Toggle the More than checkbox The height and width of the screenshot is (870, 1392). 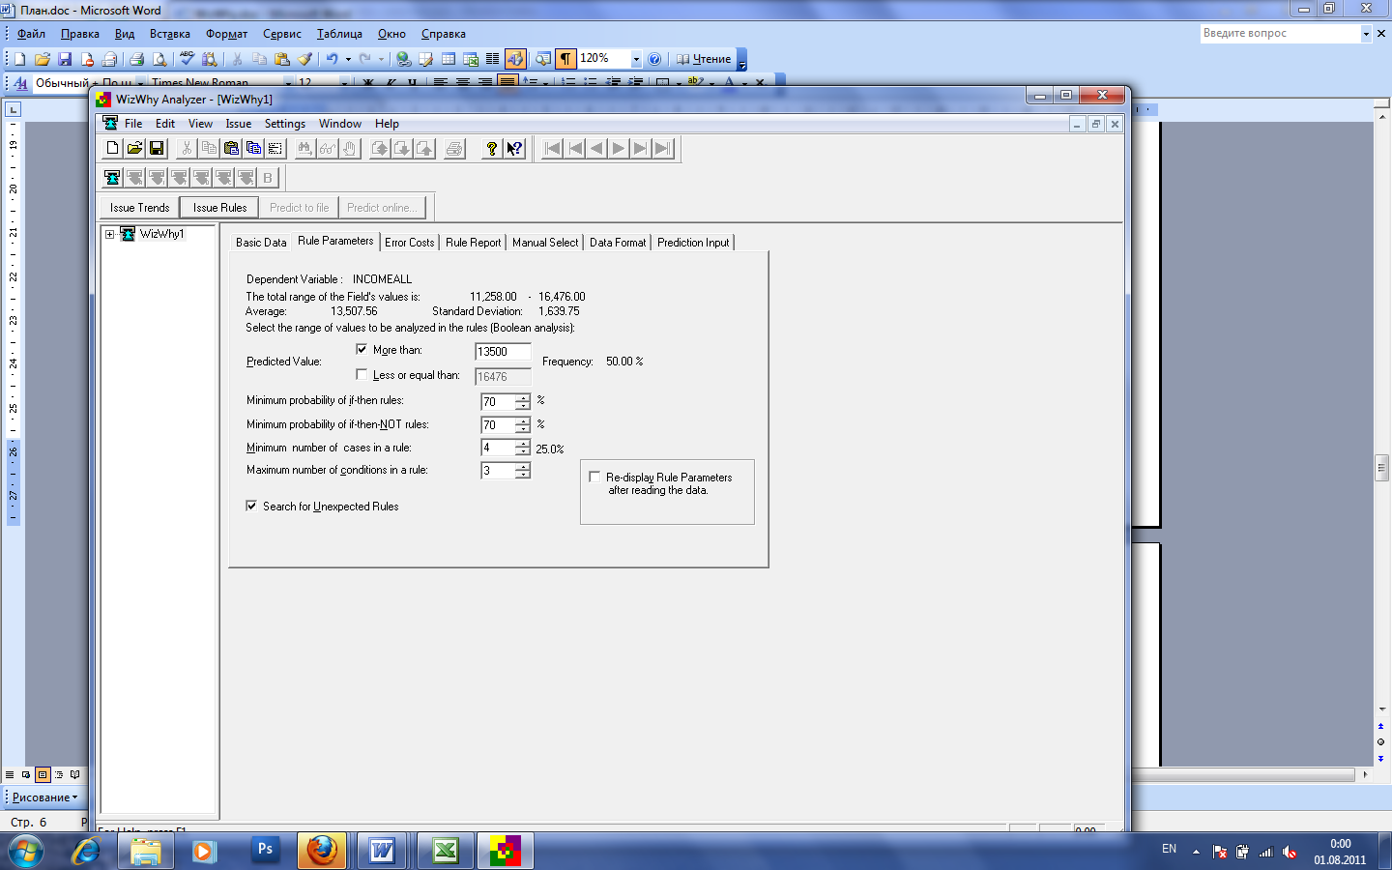[362, 349]
